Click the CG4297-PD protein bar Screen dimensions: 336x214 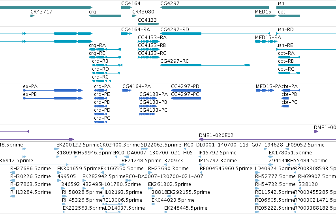coord(186,90)
